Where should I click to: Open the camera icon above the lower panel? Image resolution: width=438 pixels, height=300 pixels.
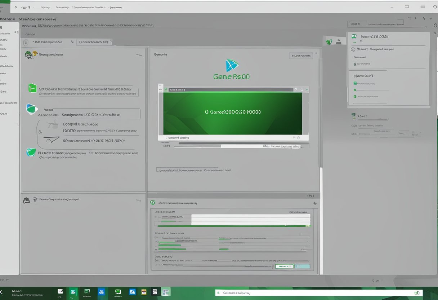26,199
